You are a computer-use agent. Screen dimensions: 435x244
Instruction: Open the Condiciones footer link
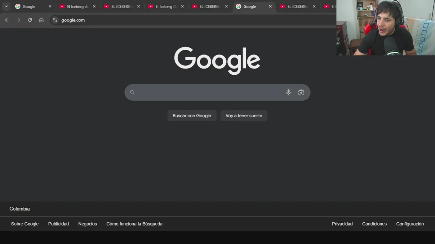(x=375, y=224)
